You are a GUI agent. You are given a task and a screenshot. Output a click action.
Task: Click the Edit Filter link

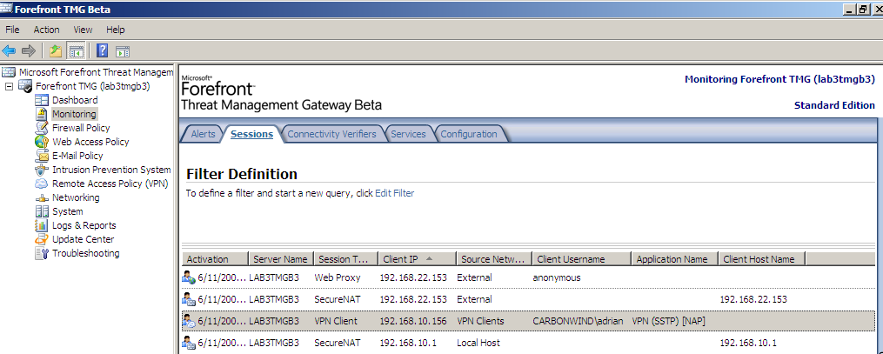coord(395,193)
